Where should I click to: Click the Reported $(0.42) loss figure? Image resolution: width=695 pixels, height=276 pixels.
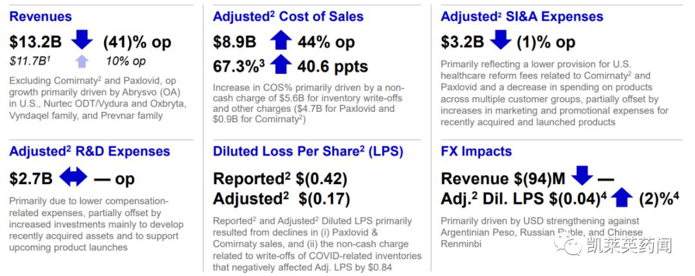(281, 178)
